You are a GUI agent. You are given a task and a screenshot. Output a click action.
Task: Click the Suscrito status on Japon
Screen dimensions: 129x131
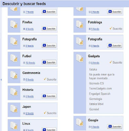(x=50, y=113)
